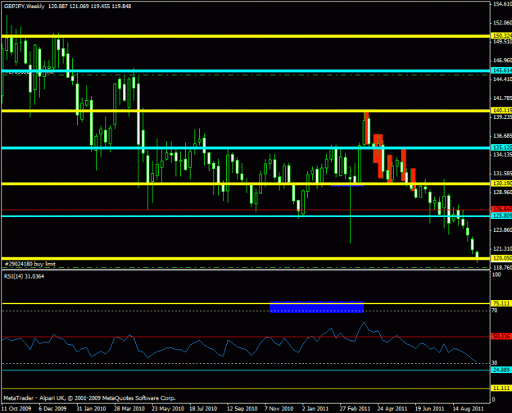The image size is (512, 413).
Task: Click the 11 Oct 2009 date label
Action: [x=16, y=408]
